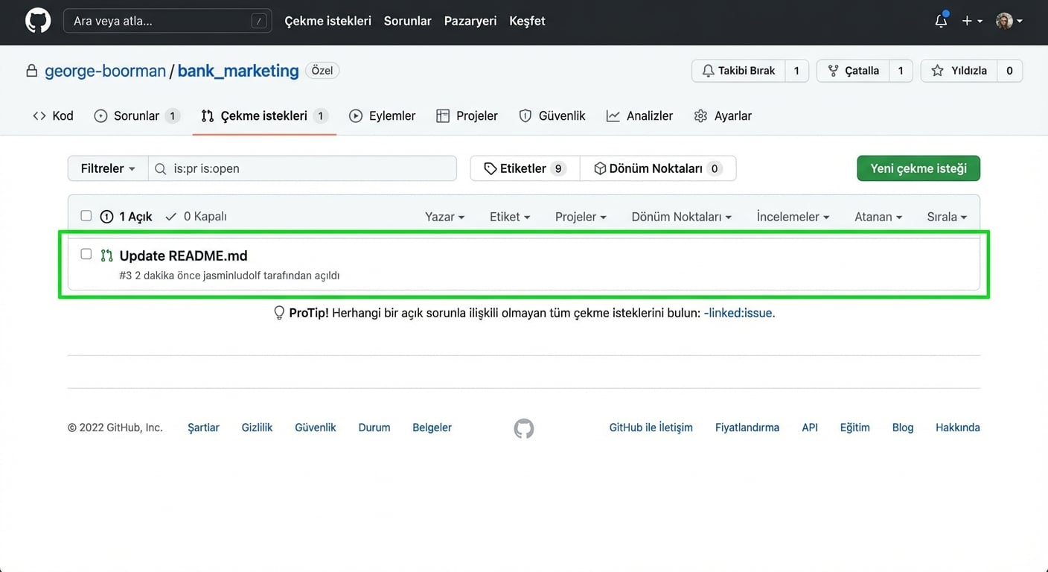This screenshot has height=572, width=1048.
Task: Click the lightbulb ProTip icon
Action: pos(279,313)
